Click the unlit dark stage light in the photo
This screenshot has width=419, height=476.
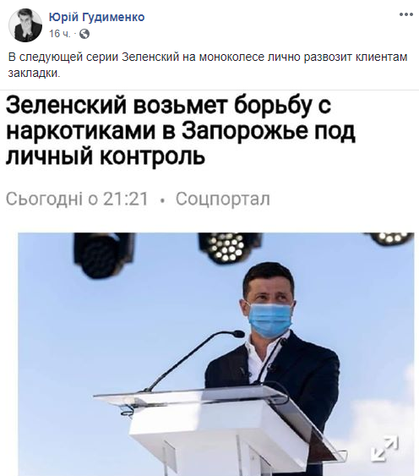(x=103, y=255)
